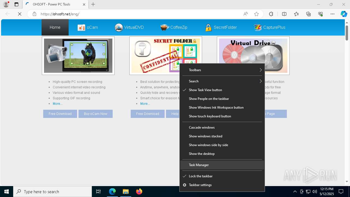Open the tab actions menu icon
This screenshot has width=350, height=197.
click(16, 4)
